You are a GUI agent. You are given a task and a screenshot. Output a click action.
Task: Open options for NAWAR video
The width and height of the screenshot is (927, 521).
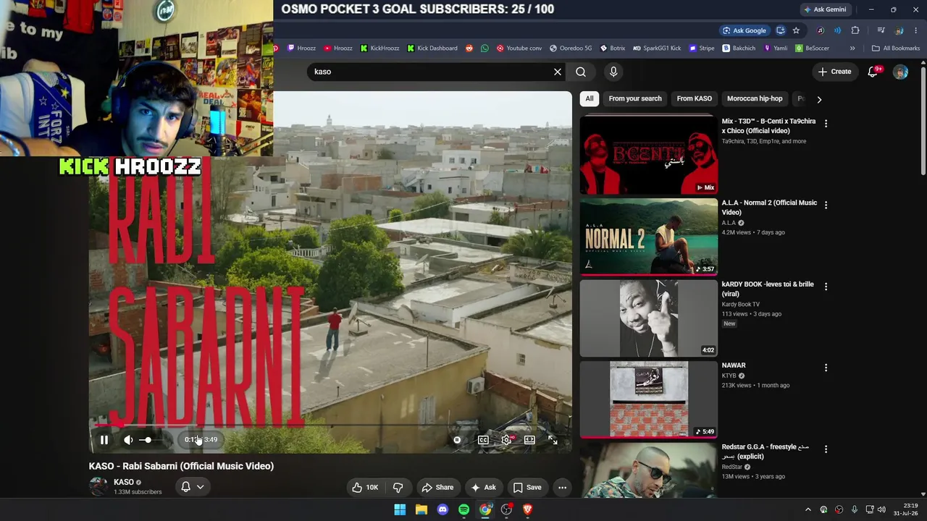tap(826, 368)
